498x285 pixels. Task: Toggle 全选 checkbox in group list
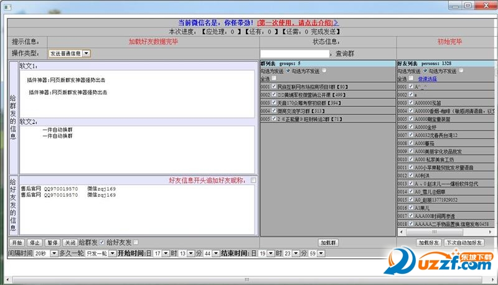(274, 78)
